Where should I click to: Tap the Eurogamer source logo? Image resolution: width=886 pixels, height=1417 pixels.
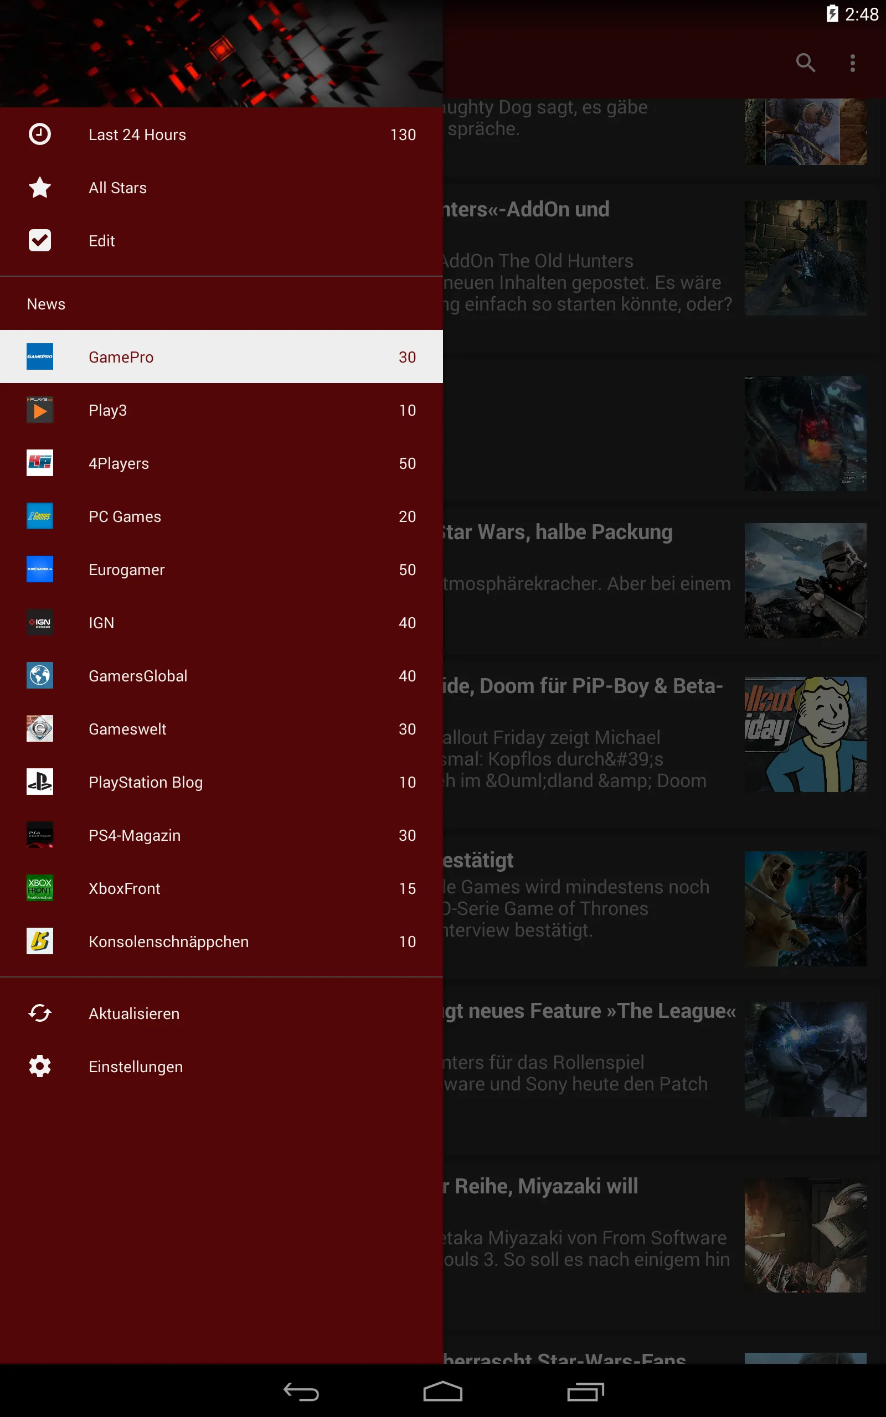click(x=40, y=569)
